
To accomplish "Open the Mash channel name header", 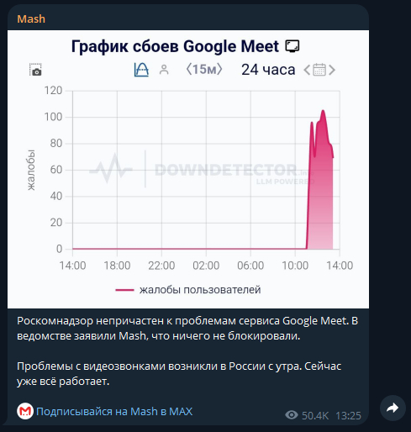I will point(31,18).
